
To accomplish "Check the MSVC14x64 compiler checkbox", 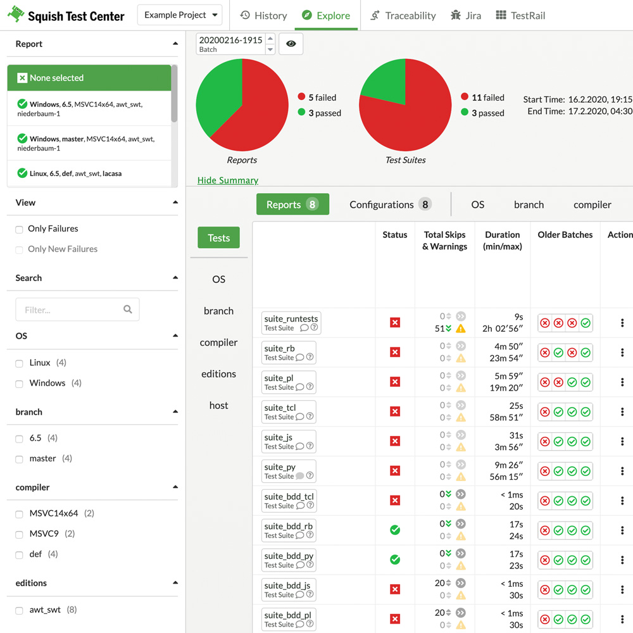I will [x=19, y=514].
